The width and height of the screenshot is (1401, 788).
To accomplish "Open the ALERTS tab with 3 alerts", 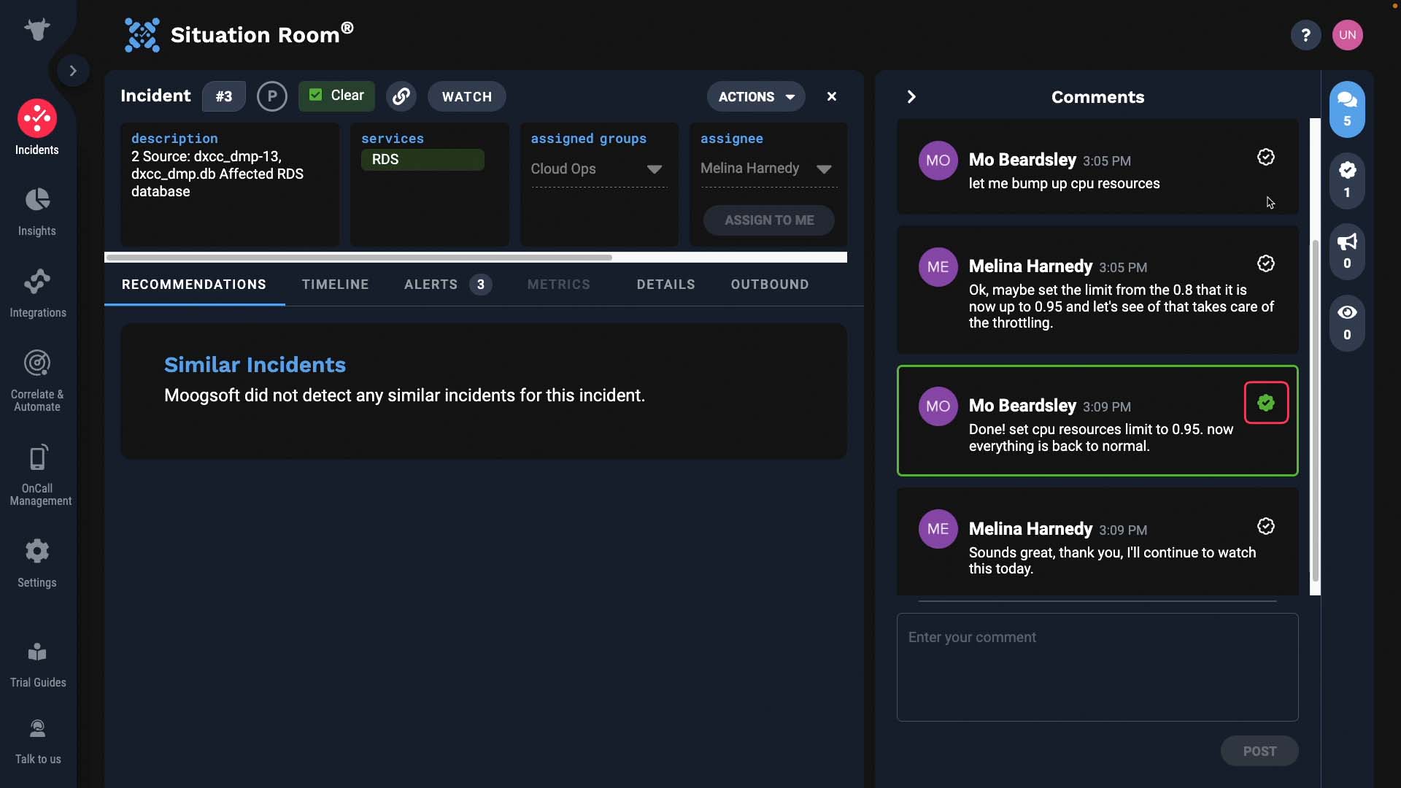I will 447,285.
